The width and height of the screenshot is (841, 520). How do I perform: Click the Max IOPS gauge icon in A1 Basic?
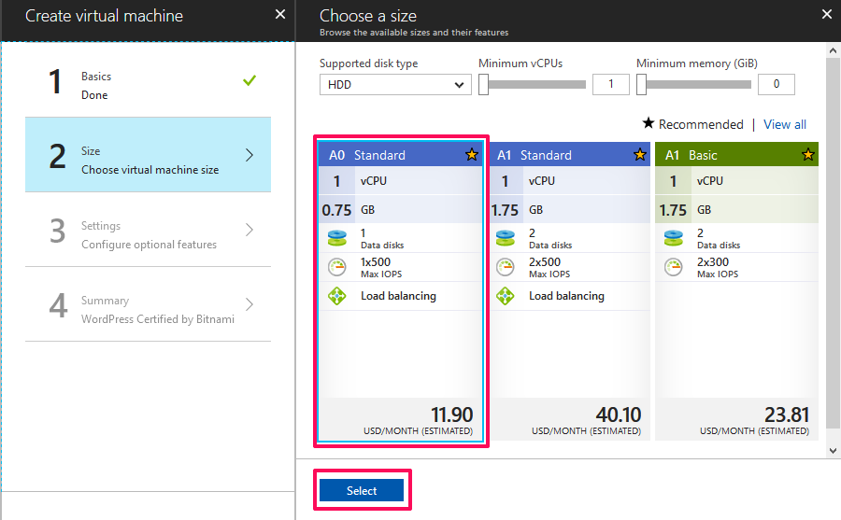673,267
